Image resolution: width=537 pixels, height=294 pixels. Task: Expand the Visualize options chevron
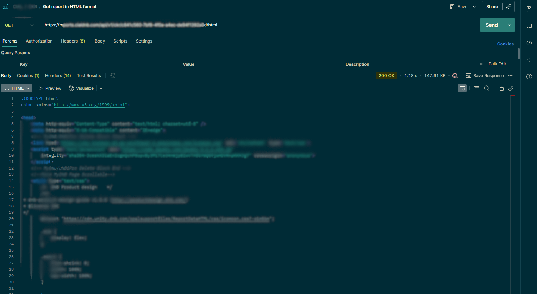(x=101, y=88)
